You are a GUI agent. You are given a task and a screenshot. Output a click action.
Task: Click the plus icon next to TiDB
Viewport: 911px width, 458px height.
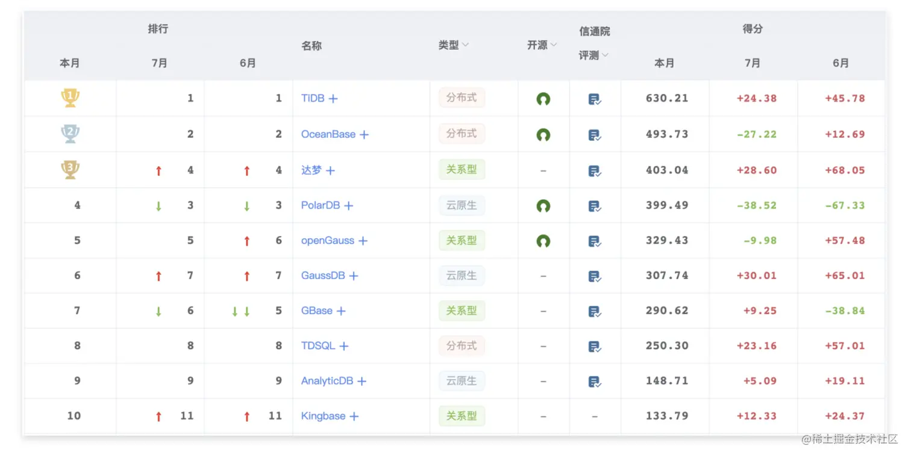coord(333,99)
